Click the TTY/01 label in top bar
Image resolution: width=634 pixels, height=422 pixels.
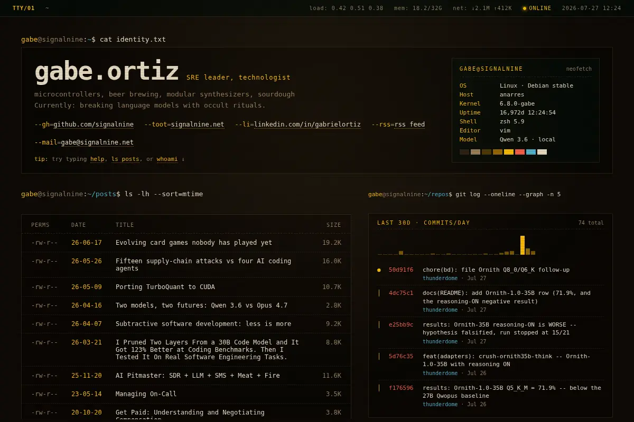pos(24,8)
